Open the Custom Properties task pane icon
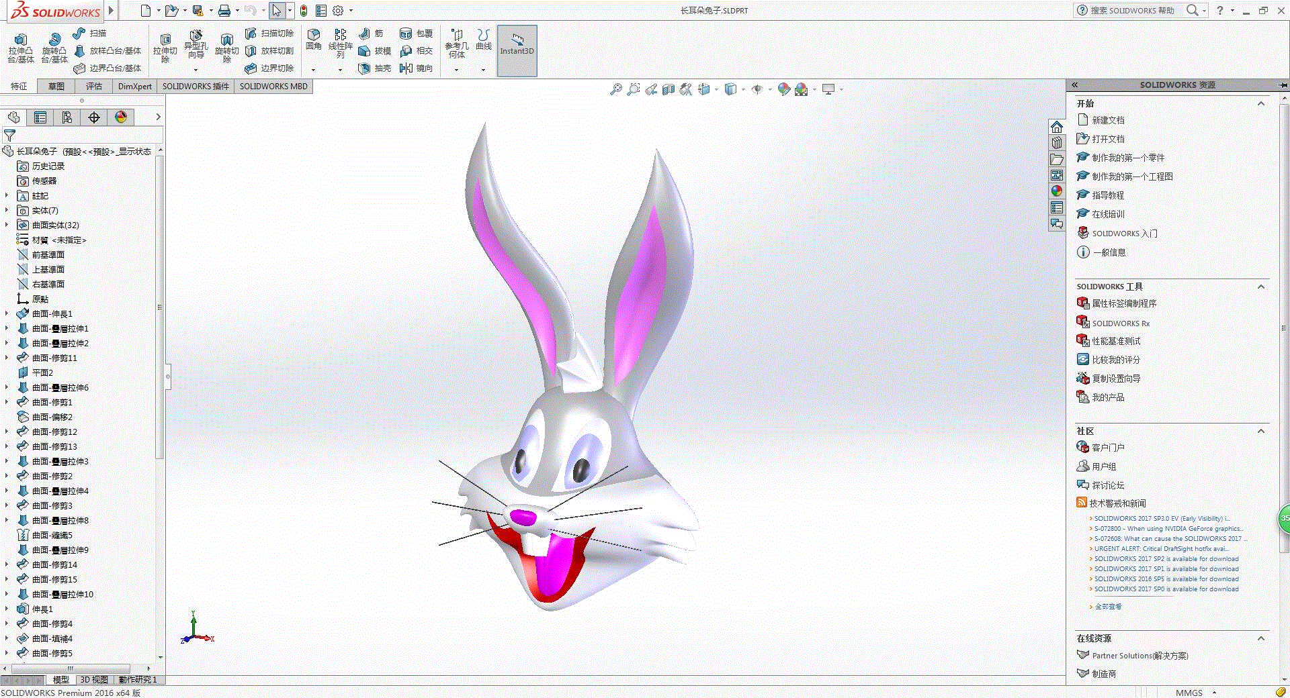This screenshot has width=1290, height=698. tap(1057, 207)
